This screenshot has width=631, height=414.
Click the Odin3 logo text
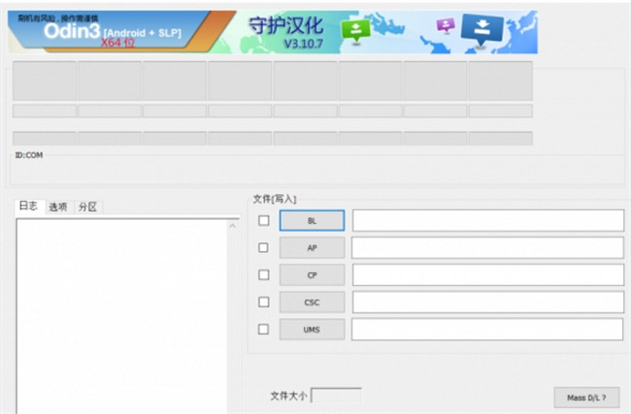click(x=72, y=31)
